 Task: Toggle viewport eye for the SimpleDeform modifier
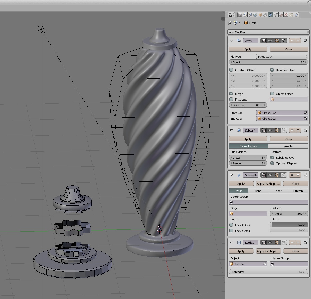pyautogui.click(x=270, y=175)
